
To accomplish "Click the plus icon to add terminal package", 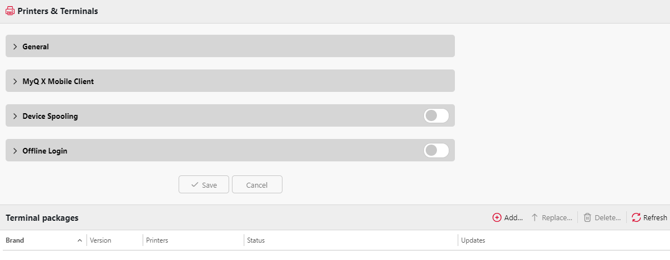I will (496, 217).
